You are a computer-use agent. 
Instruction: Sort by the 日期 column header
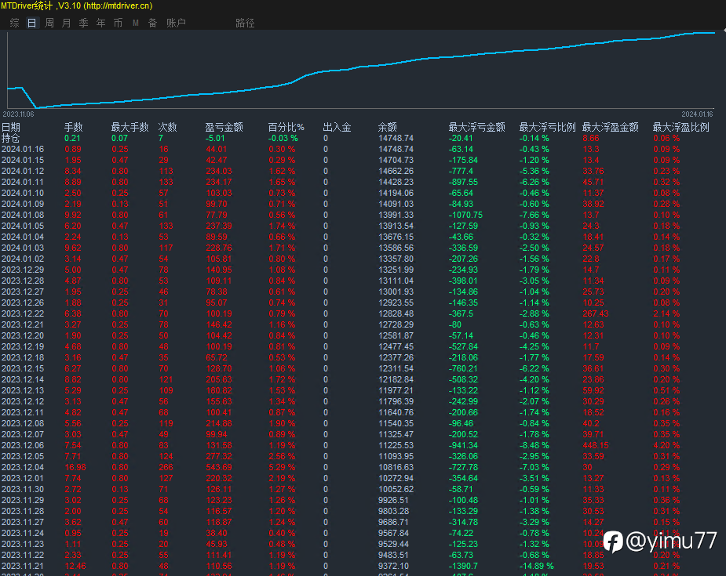pyautogui.click(x=11, y=127)
